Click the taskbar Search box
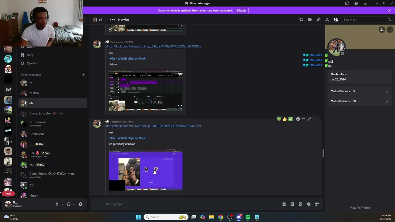The height and width of the screenshot is (222, 395). tap(166, 217)
